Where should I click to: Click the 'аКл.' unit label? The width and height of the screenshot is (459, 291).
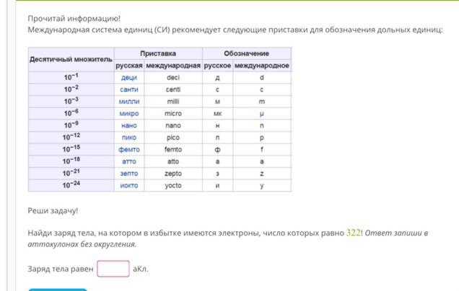click(x=141, y=269)
